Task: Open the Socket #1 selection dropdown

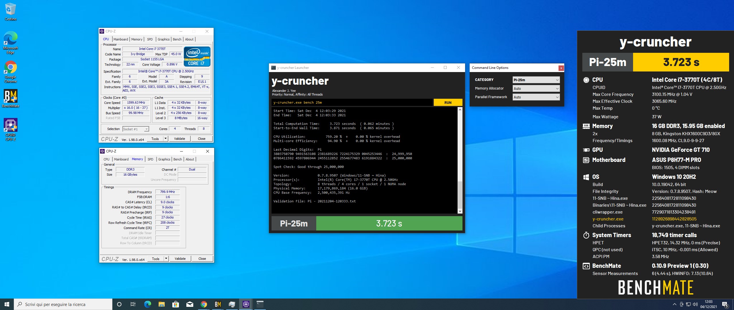Action: point(136,129)
